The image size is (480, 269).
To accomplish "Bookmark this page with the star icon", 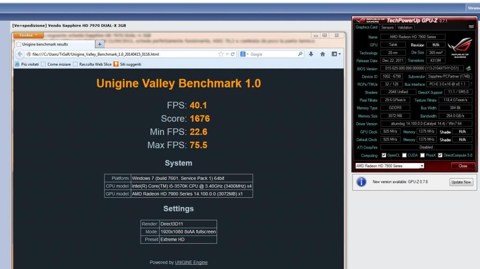I will [x=221, y=54].
